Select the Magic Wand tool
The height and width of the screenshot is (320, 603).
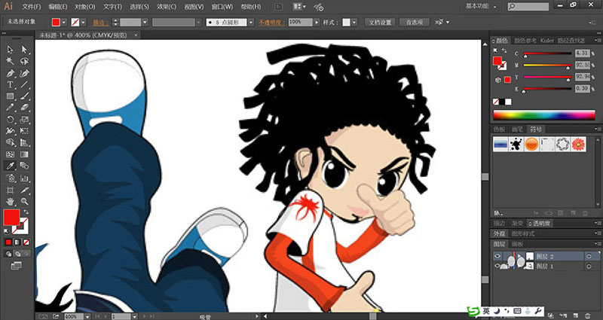click(11, 61)
